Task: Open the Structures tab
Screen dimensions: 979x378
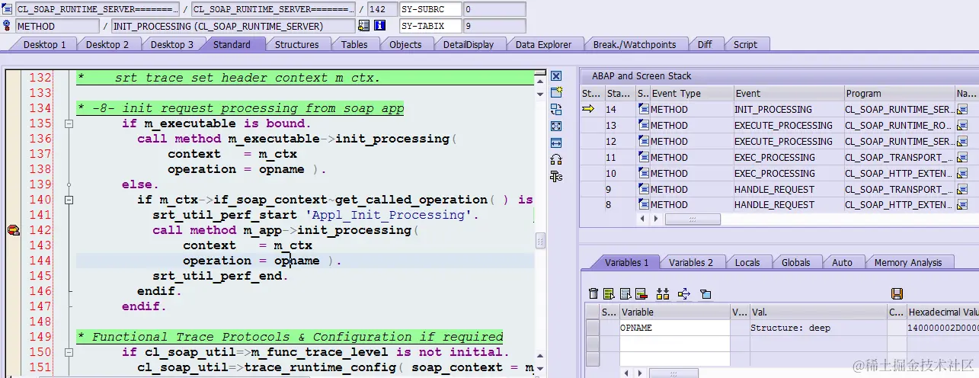Action: (x=297, y=44)
